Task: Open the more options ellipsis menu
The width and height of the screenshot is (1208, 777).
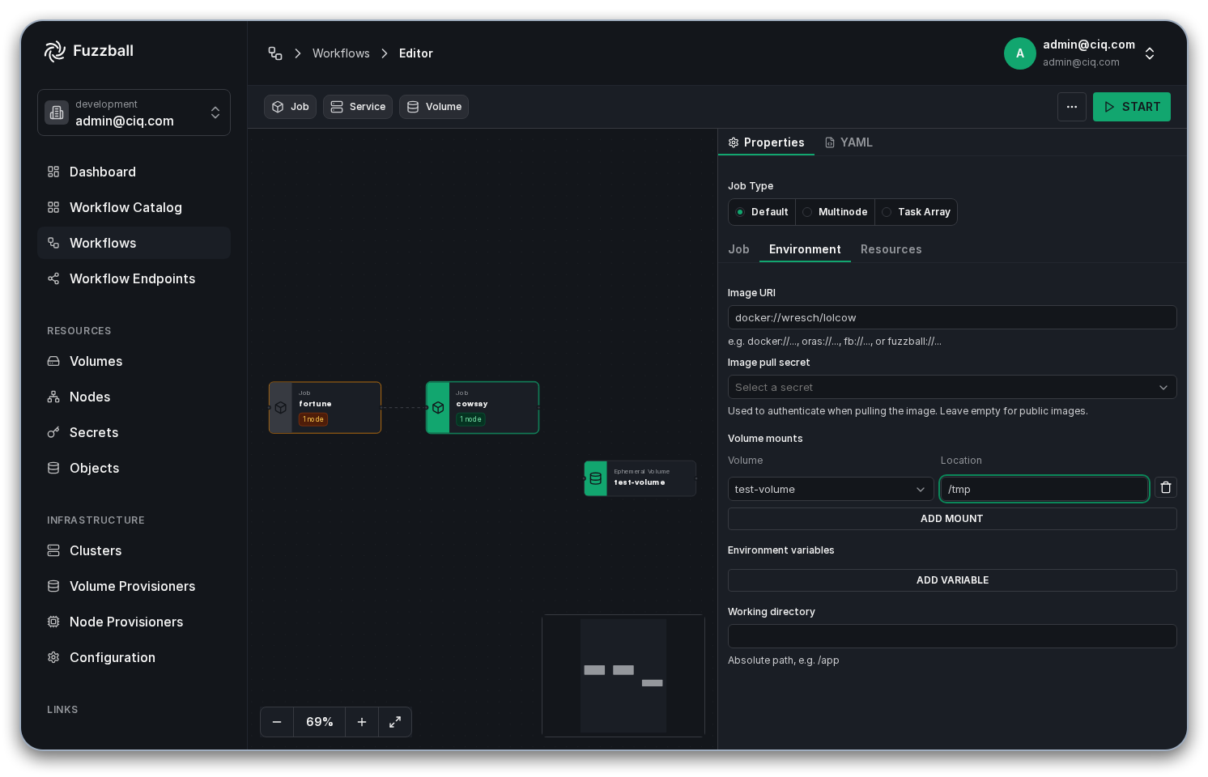Action: [x=1072, y=107]
